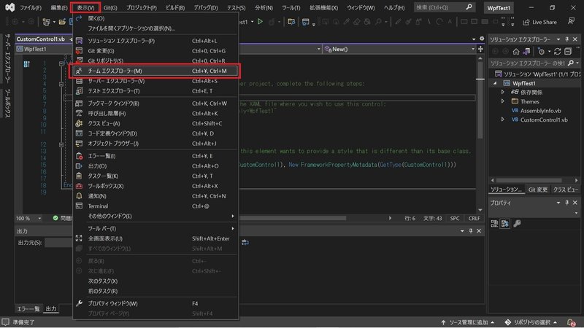Image resolution: width=584 pixels, height=328 pixels.
Task: Open the ファイル(F) menu
Action: [x=30, y=7]
